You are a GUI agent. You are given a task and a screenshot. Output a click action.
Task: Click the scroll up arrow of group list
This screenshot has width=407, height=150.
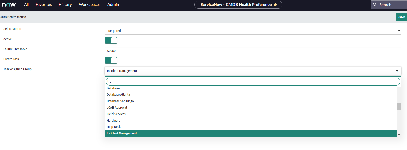[399, 89]
